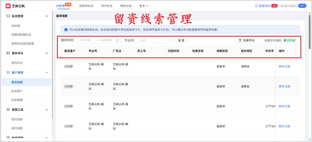Open the 更多 dropdown menu
Image resolution: width=312 pixels, height=142 pixels.
tap(144, 6)
